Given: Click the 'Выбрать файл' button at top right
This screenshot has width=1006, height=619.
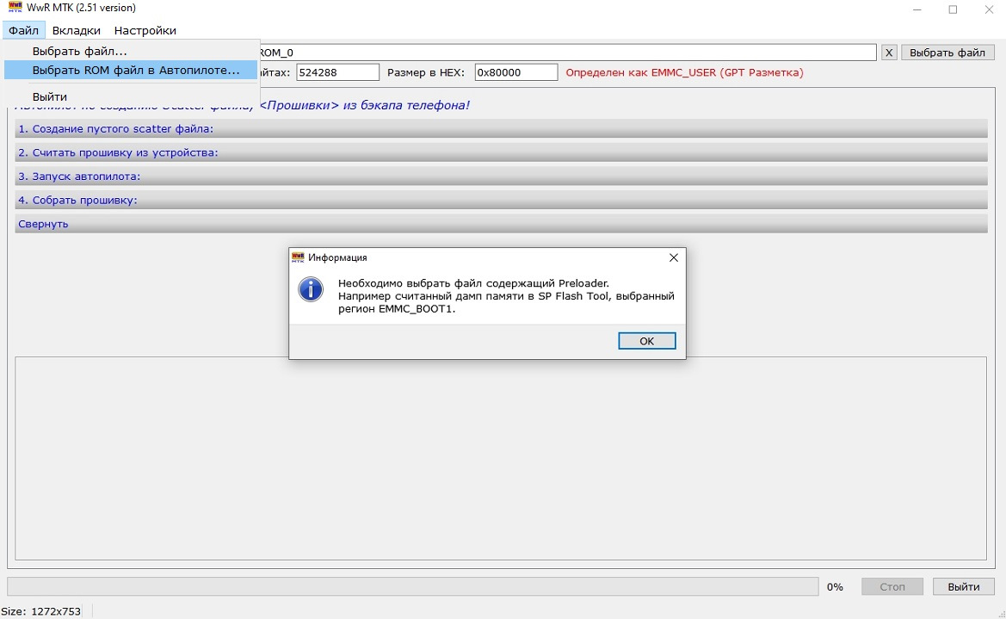Looking at the screenshot, I should click(x=947, y=53).
